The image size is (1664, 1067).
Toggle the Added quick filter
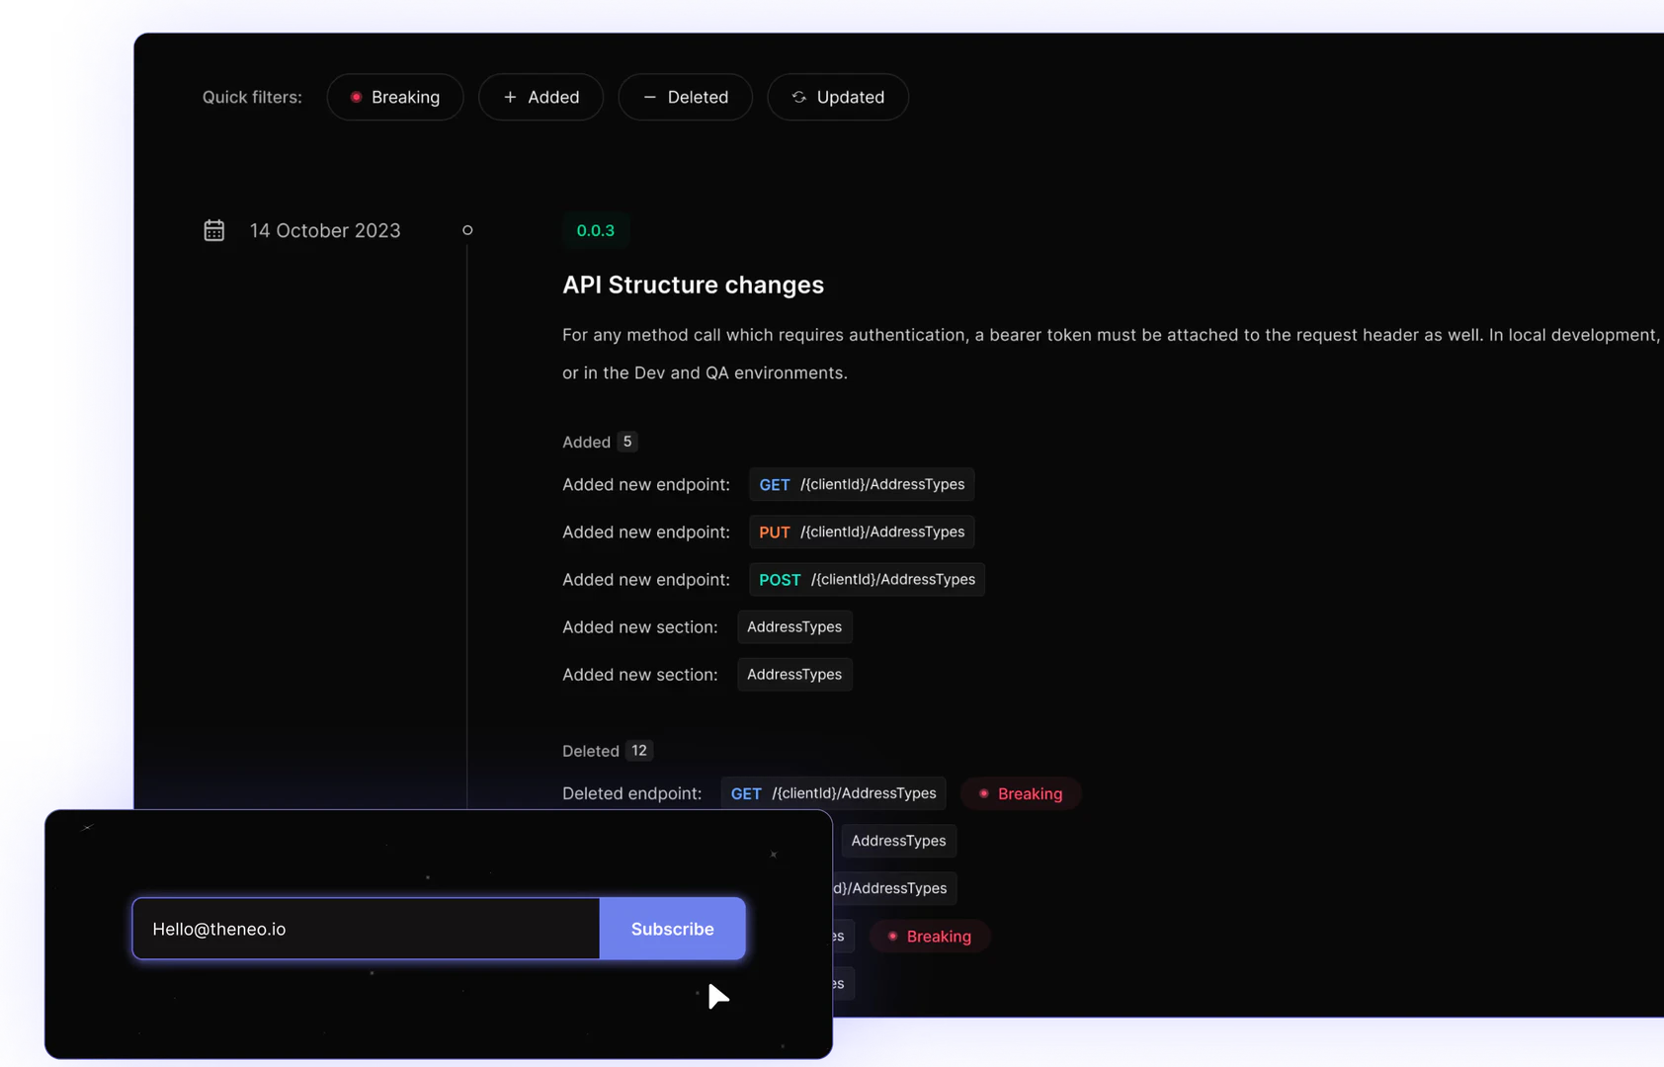point(541,97)
